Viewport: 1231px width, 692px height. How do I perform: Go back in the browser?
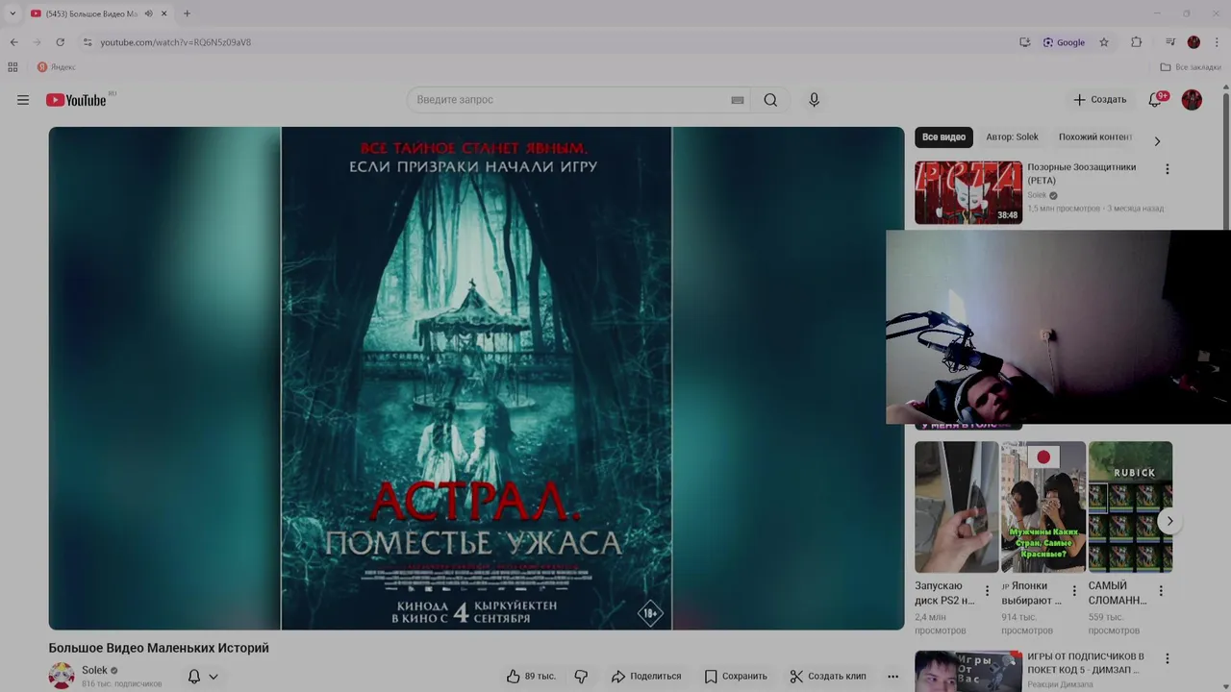coord(13,42)
